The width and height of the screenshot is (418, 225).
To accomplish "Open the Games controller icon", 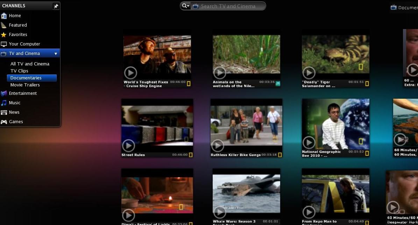I will 4,122.
